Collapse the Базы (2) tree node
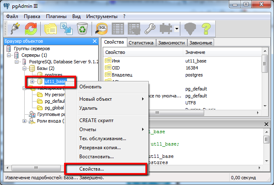Screen dimensions: 274x185 (25, 68)
